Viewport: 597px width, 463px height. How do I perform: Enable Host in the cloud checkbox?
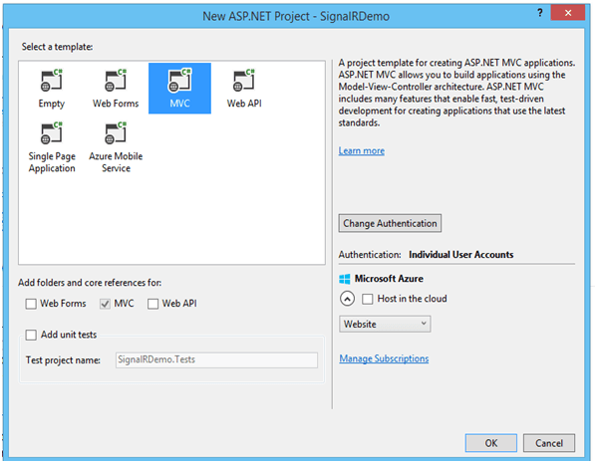click(x=368, y=299)
